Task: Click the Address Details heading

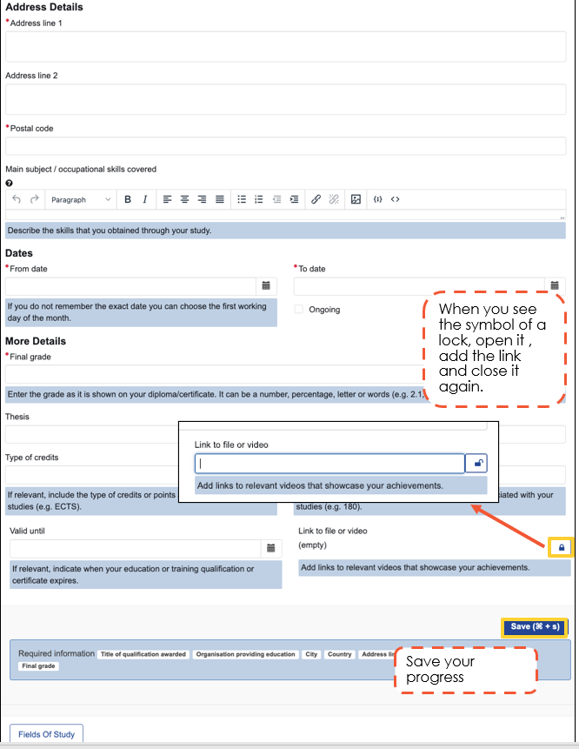Action: click(x=44, y=7)
